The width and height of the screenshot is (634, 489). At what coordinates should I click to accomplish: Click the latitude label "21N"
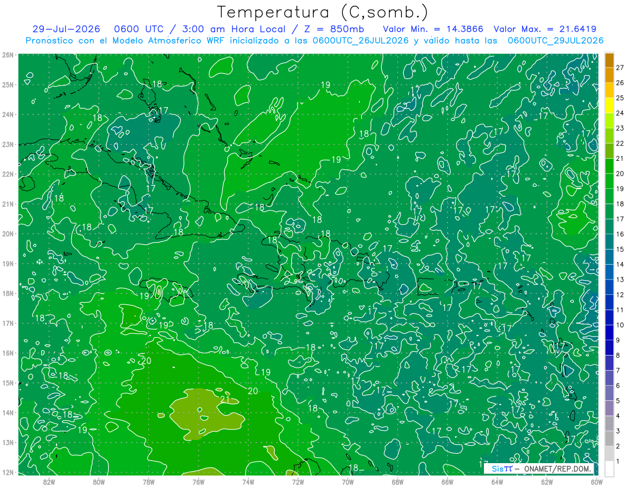coord(8,204)
